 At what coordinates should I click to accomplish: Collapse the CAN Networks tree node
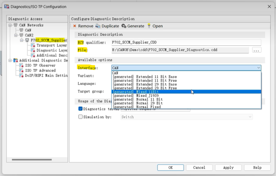click(10, 25)
